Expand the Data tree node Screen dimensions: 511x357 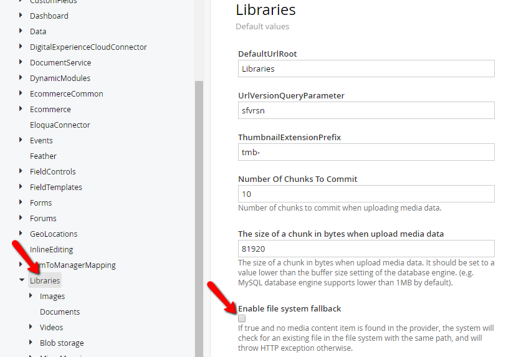point(21,31)
